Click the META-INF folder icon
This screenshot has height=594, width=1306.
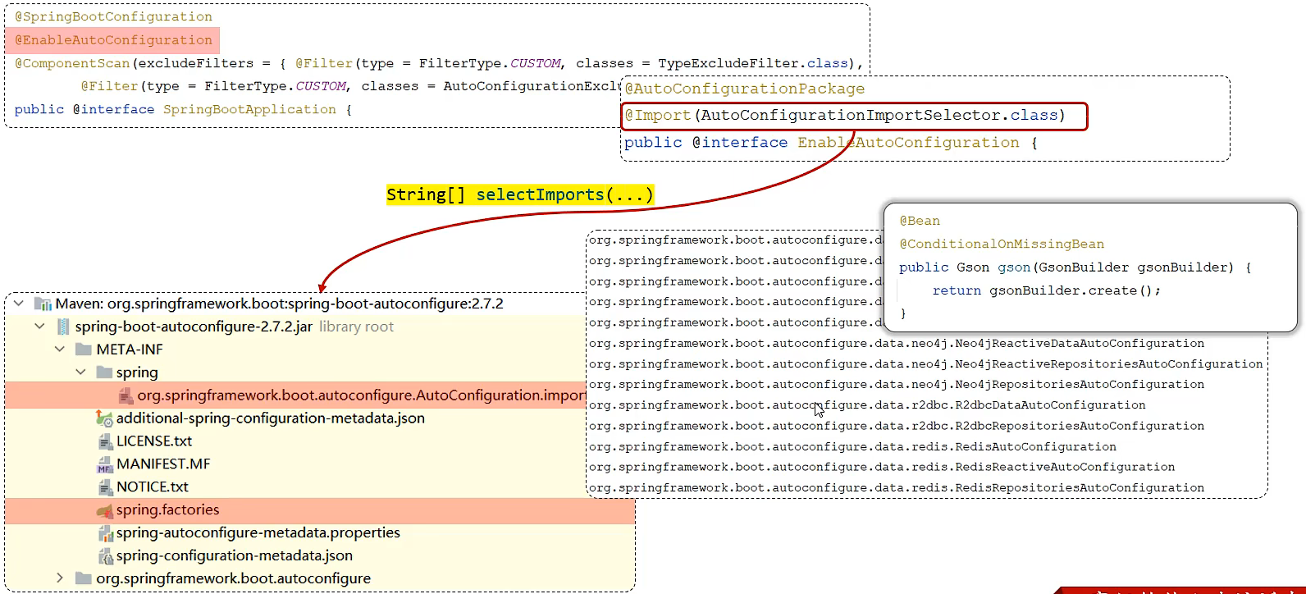83,350
